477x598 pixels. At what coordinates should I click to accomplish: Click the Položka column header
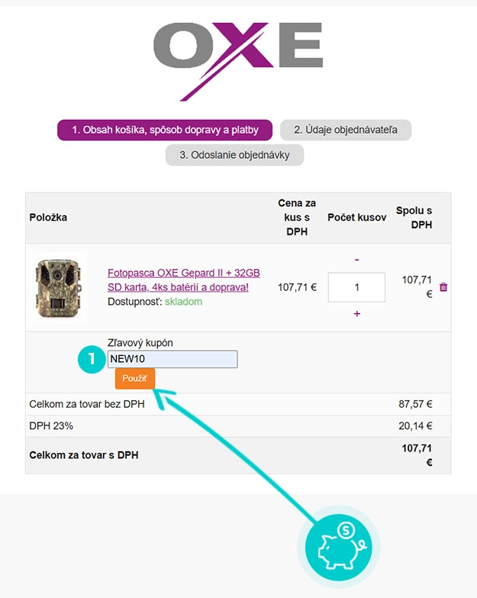[x=48, y=218]
